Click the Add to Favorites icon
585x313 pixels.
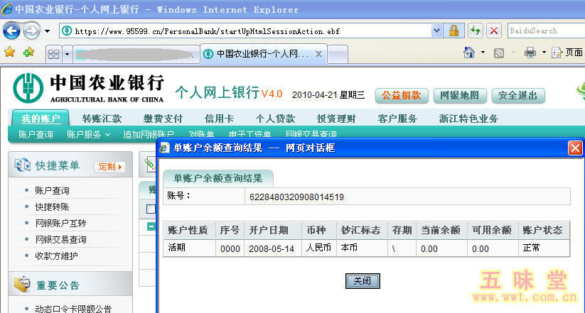pyautogui.click(x=28, y=53)
